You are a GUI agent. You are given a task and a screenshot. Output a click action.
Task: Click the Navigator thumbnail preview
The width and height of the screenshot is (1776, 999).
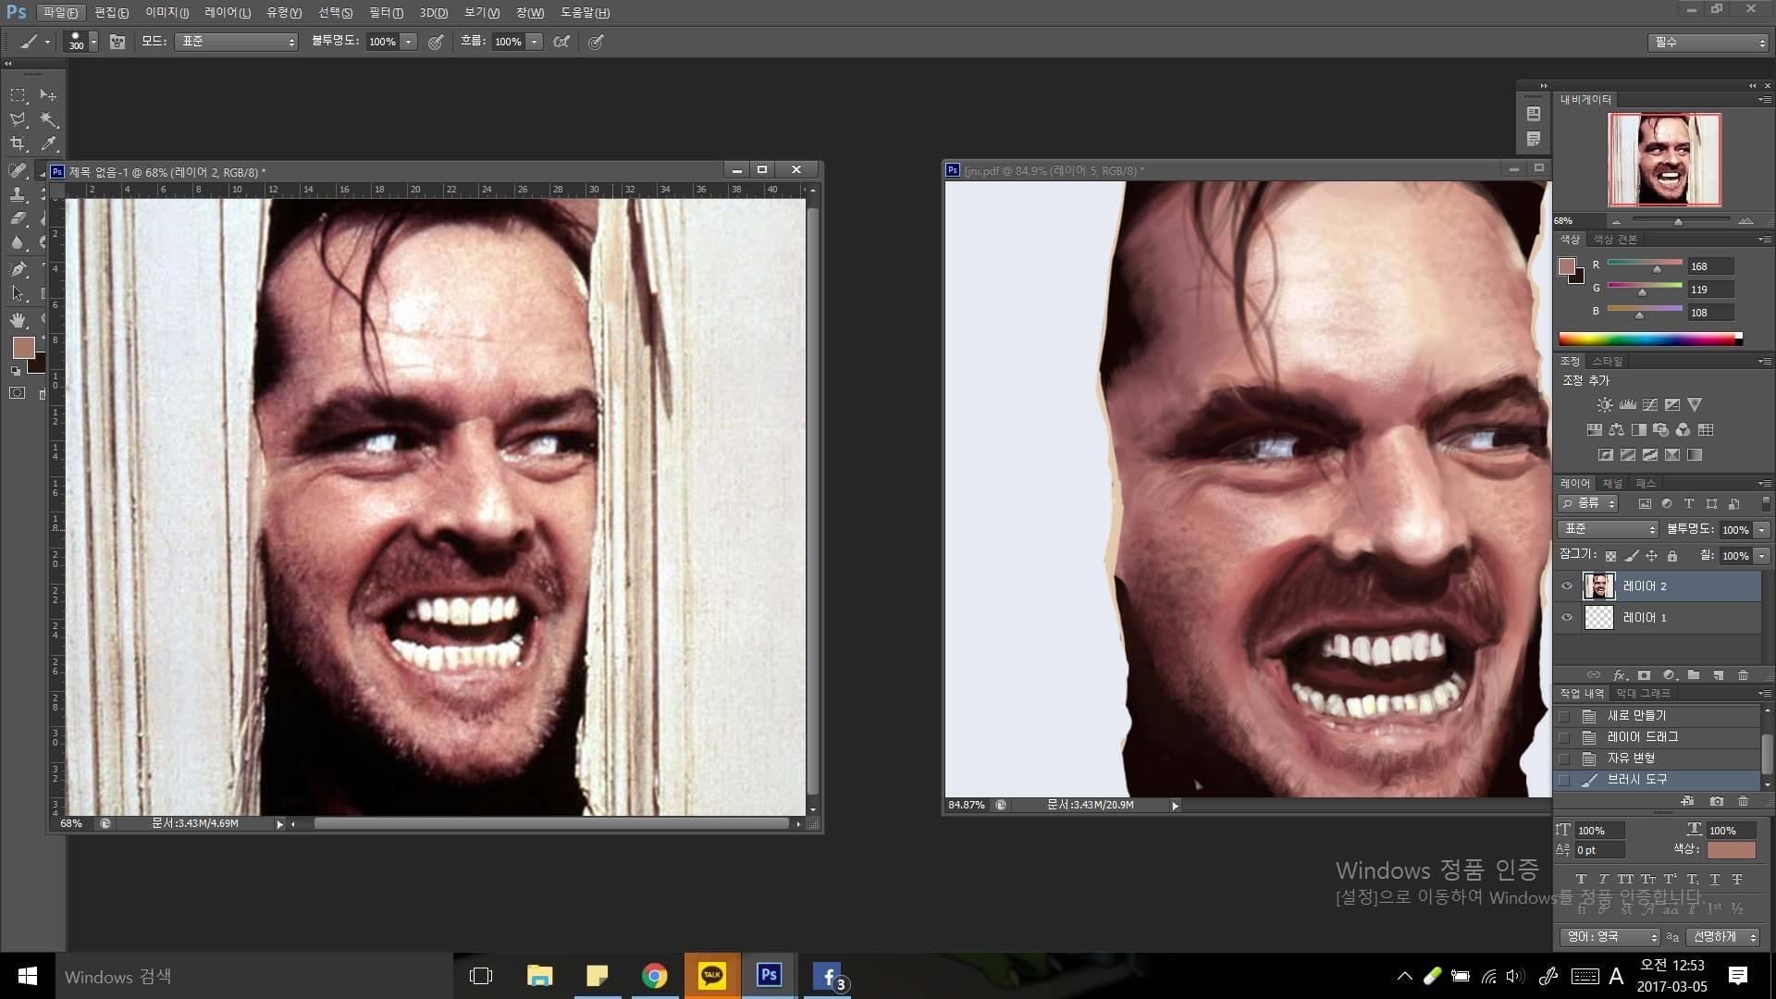pos(1664,159)
